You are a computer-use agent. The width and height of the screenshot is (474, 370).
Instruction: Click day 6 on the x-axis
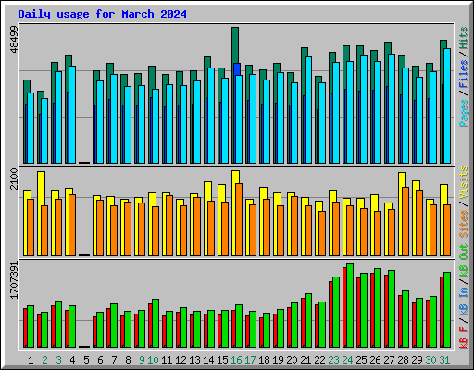click(100, 360)
